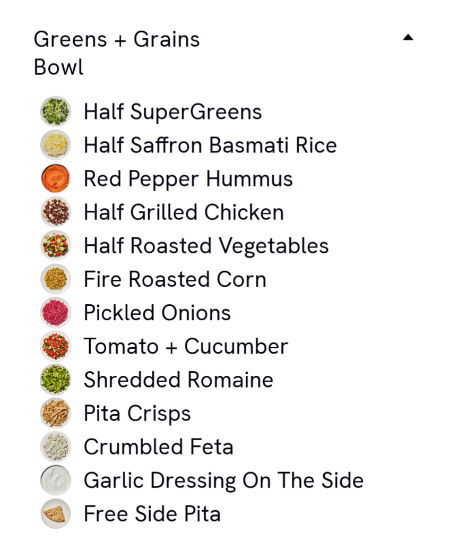
Task: Click the Crumbled Feta icon
Action: pyautogui.click(x=56, y=446)
